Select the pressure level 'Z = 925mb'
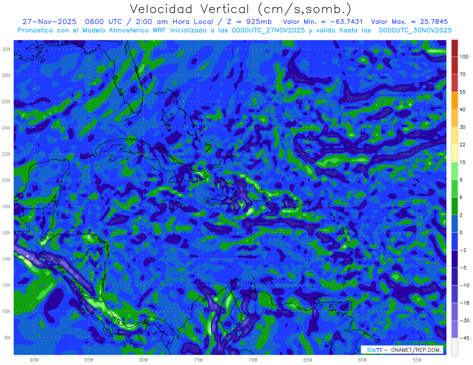Image resolution: width=473 pixels, height=365 pixels. point(249,22)
